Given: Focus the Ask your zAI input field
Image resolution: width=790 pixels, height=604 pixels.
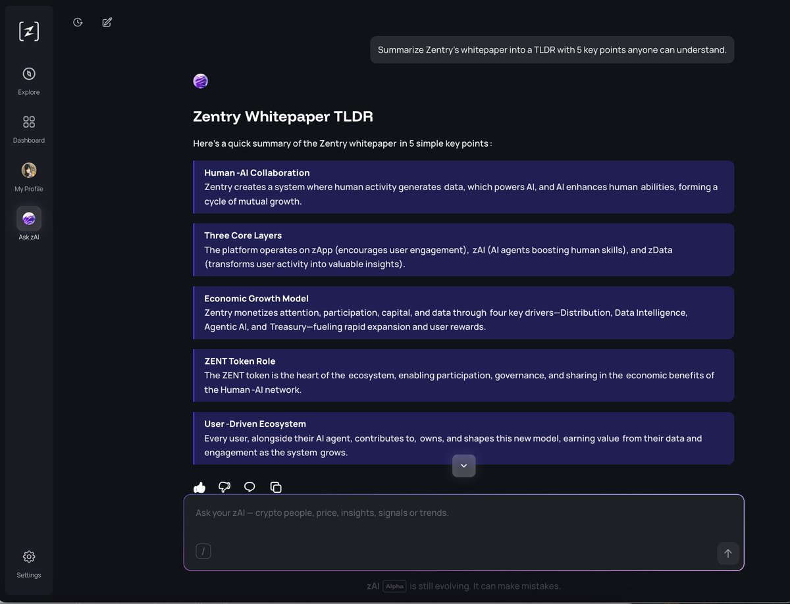Looking at the screenshot, I should click(464, 532).
